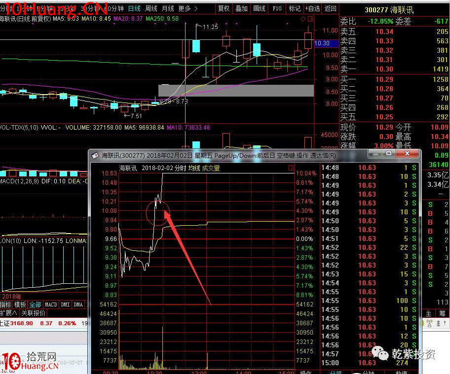Open the 关联报价 related quotes tab
Viewport: 450px width, 374px height.
[33, 313]
